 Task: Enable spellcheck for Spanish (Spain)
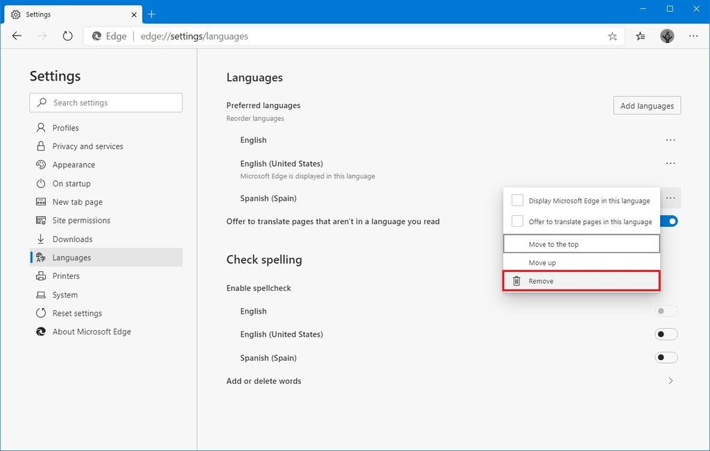666,357
